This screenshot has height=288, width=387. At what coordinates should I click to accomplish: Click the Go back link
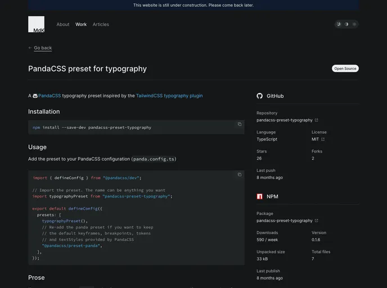[43, 48]
